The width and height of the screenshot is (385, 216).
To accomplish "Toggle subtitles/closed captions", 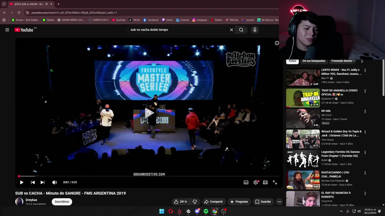I will (246, 182).
